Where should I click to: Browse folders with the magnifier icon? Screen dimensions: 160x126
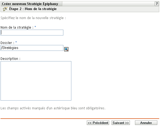[x=66, y=49]
